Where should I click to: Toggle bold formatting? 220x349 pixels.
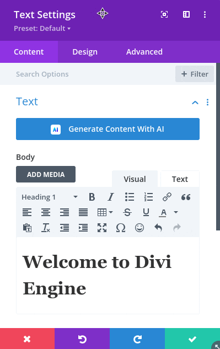(x=92, y=197)
